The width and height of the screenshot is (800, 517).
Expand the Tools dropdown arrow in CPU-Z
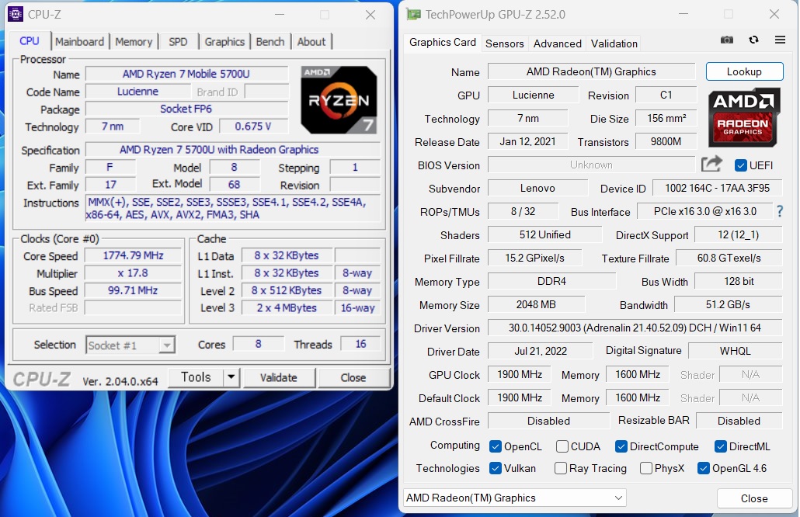click(x=231, y=377)
